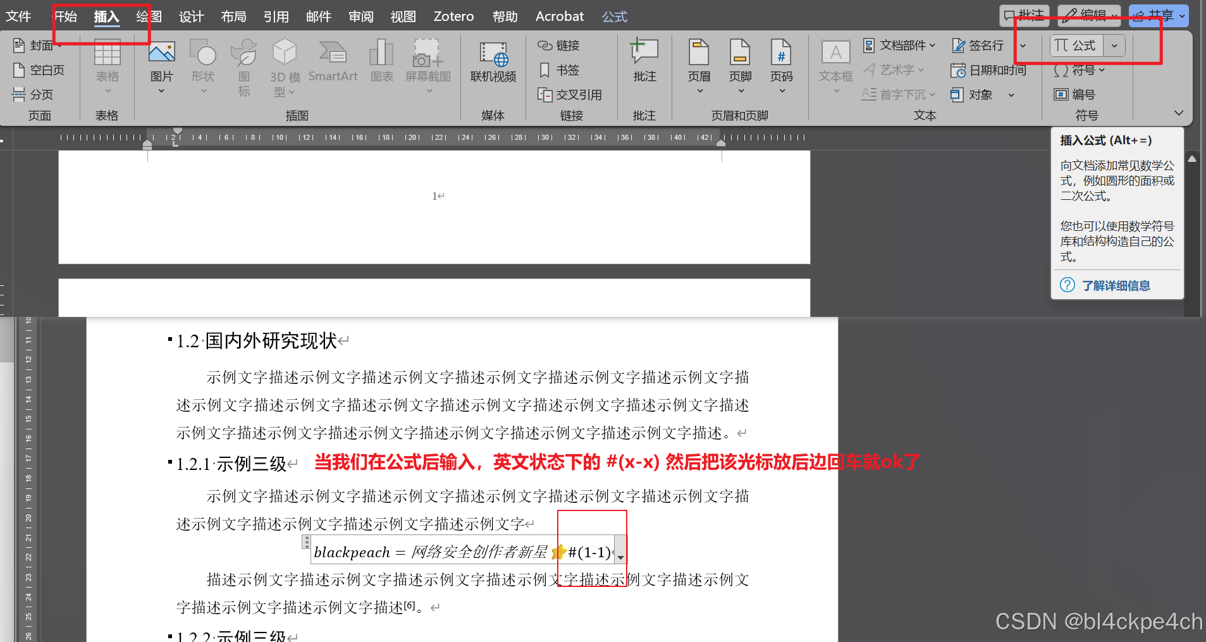Open the Table (表格) insert button
1206x642 pixels.
(x=108, y=67)
